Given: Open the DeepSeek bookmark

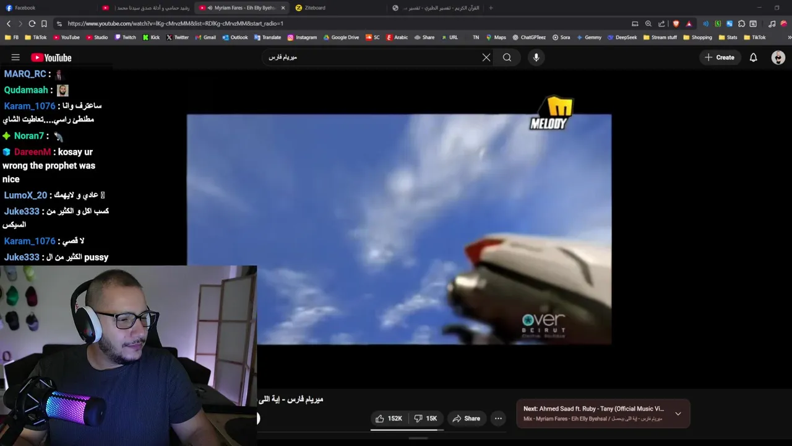Looking at the screenshot, I should click(x=622, y=37).
